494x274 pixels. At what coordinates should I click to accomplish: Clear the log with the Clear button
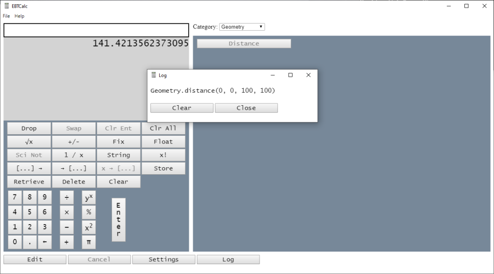click(x=182, y=108)
